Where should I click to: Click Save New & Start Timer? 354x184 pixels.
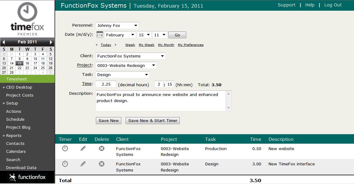click(x=153, y=120)
